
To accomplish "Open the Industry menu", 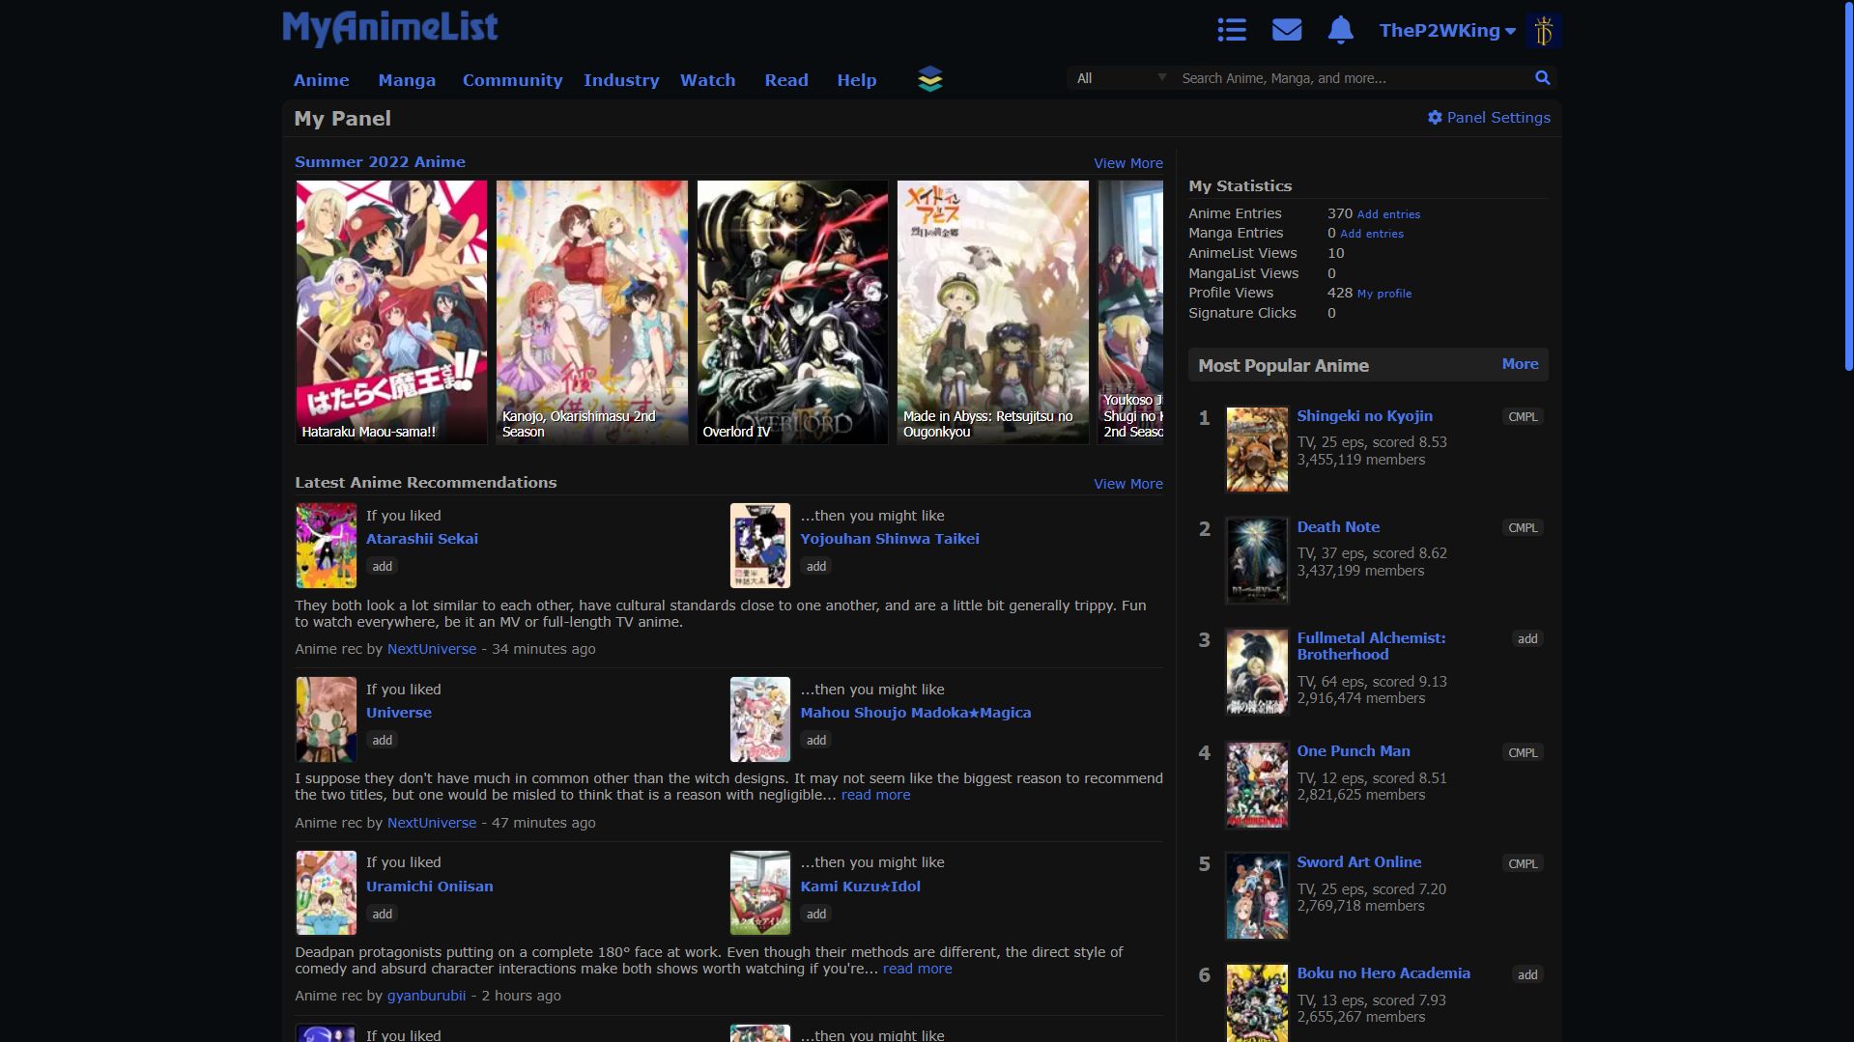I will tap(621, 80).
